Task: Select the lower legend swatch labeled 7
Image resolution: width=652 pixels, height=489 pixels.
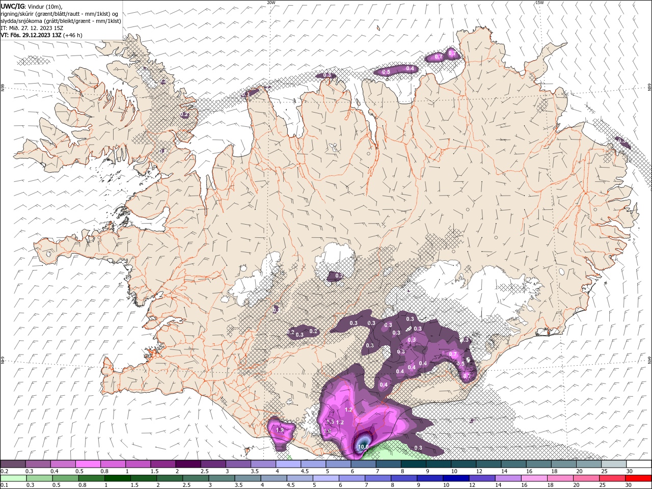Action: 378,478
